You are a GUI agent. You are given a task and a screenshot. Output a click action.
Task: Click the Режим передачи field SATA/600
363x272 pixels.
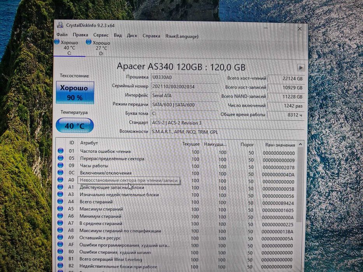pos(184,105)
